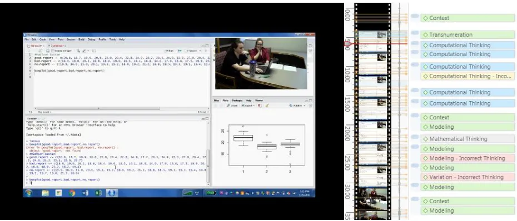Open the File menu in RStudio
Image resolution: width=517 pixels, height=221 pixels.
[x=27, y=39]
